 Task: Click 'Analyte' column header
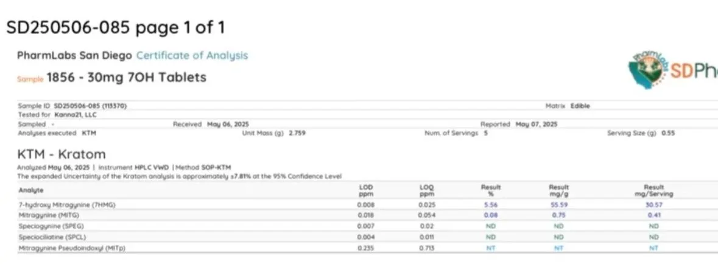click(x=31, y=191)
